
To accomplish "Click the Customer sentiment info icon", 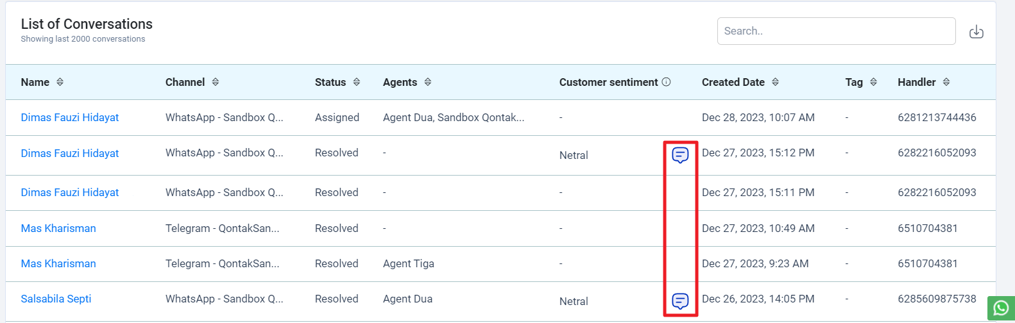I will tap(666, 82).
